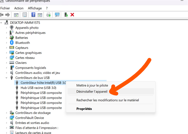Click the Forward arrow in the toolbar
This screenshot has width=188, height=134.
(x=8, y=15)
